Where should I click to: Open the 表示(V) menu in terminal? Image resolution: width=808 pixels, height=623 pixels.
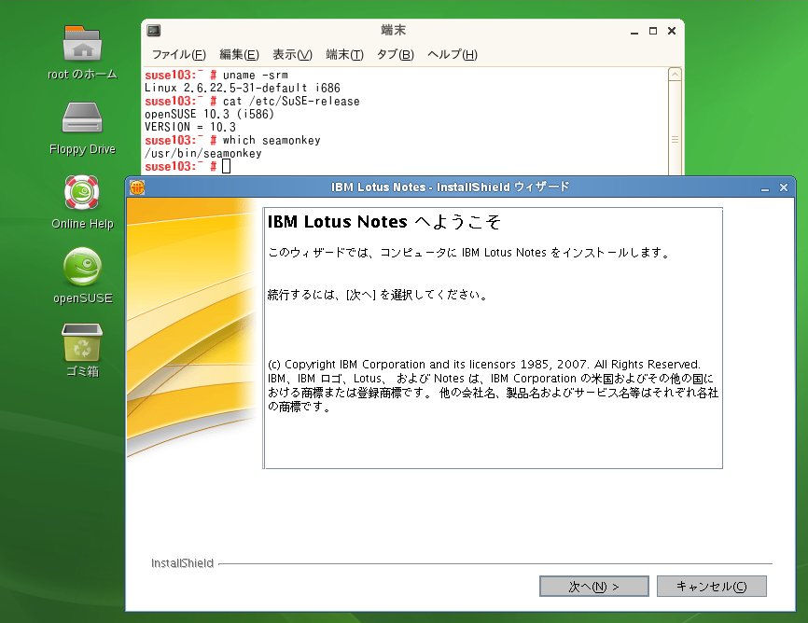click(292, 54)
